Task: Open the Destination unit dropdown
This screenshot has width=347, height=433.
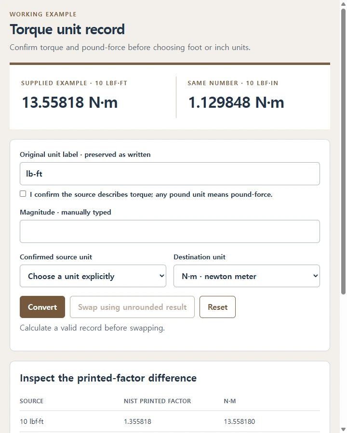Action: [247, 276]
